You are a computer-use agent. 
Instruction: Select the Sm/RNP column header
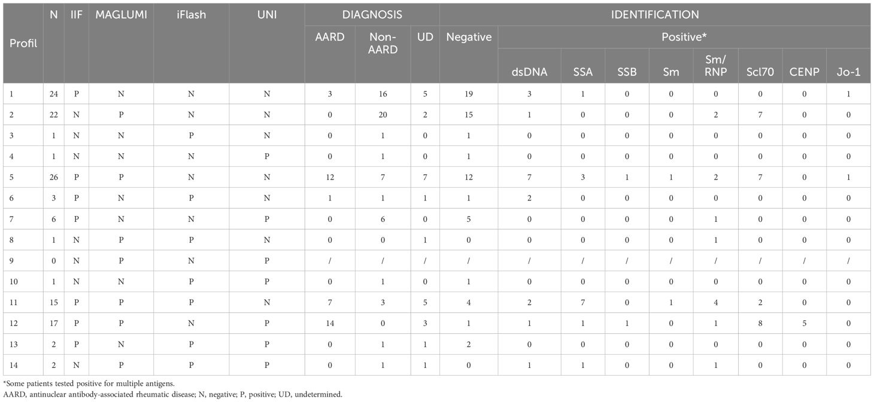point(715,66)
